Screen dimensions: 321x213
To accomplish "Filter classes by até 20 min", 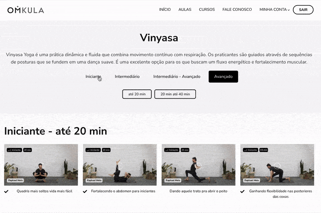I will [137, 94].
